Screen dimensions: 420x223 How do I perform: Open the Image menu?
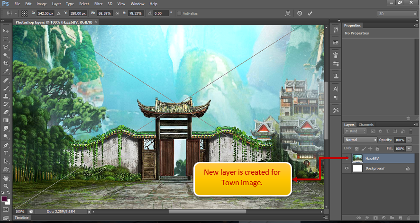[x=42, y=4]
